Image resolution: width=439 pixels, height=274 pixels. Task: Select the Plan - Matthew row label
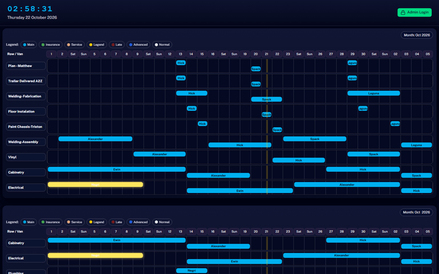tap(26, 66)
